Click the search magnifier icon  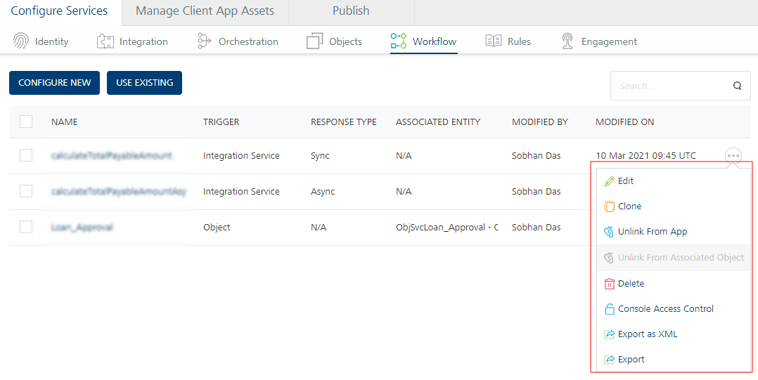point(737,86)
